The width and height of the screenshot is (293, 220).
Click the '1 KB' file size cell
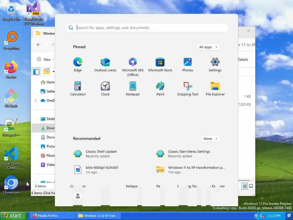pos(247,97)
